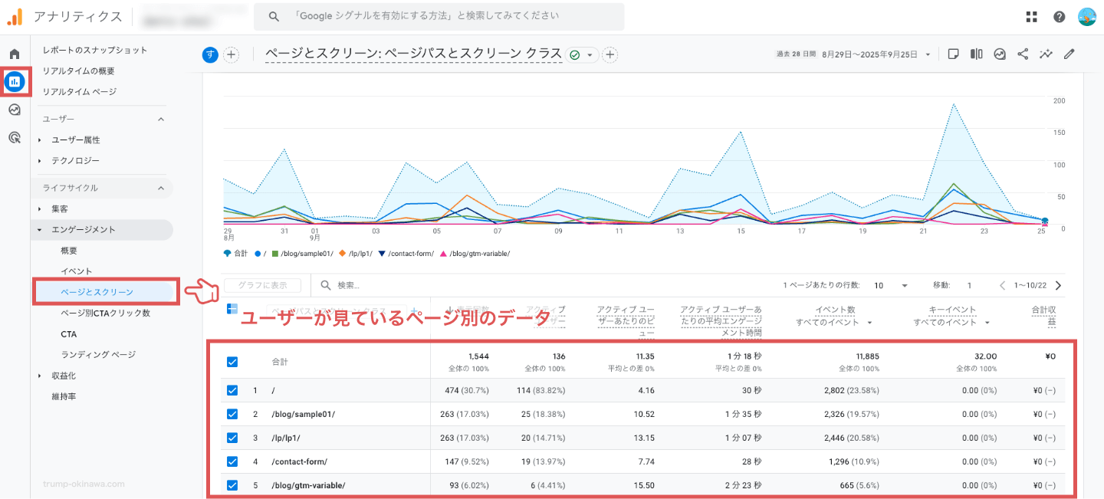Collapse the ライフサイクル section

(x=161, y=188)
